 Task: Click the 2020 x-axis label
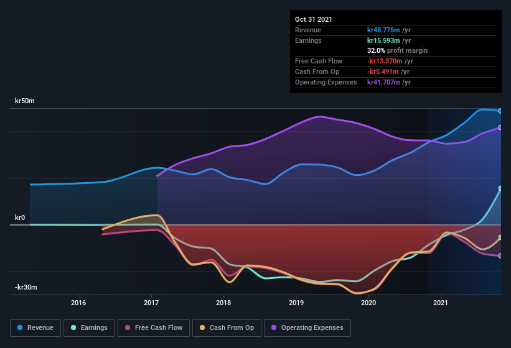click(x=368, y=303)
